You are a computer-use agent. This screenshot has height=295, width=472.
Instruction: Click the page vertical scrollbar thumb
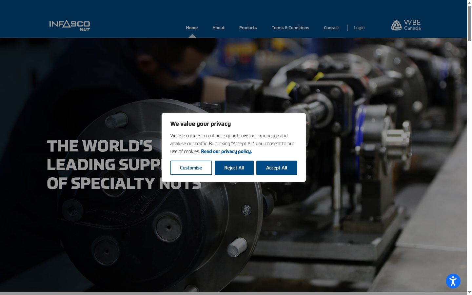469,23
